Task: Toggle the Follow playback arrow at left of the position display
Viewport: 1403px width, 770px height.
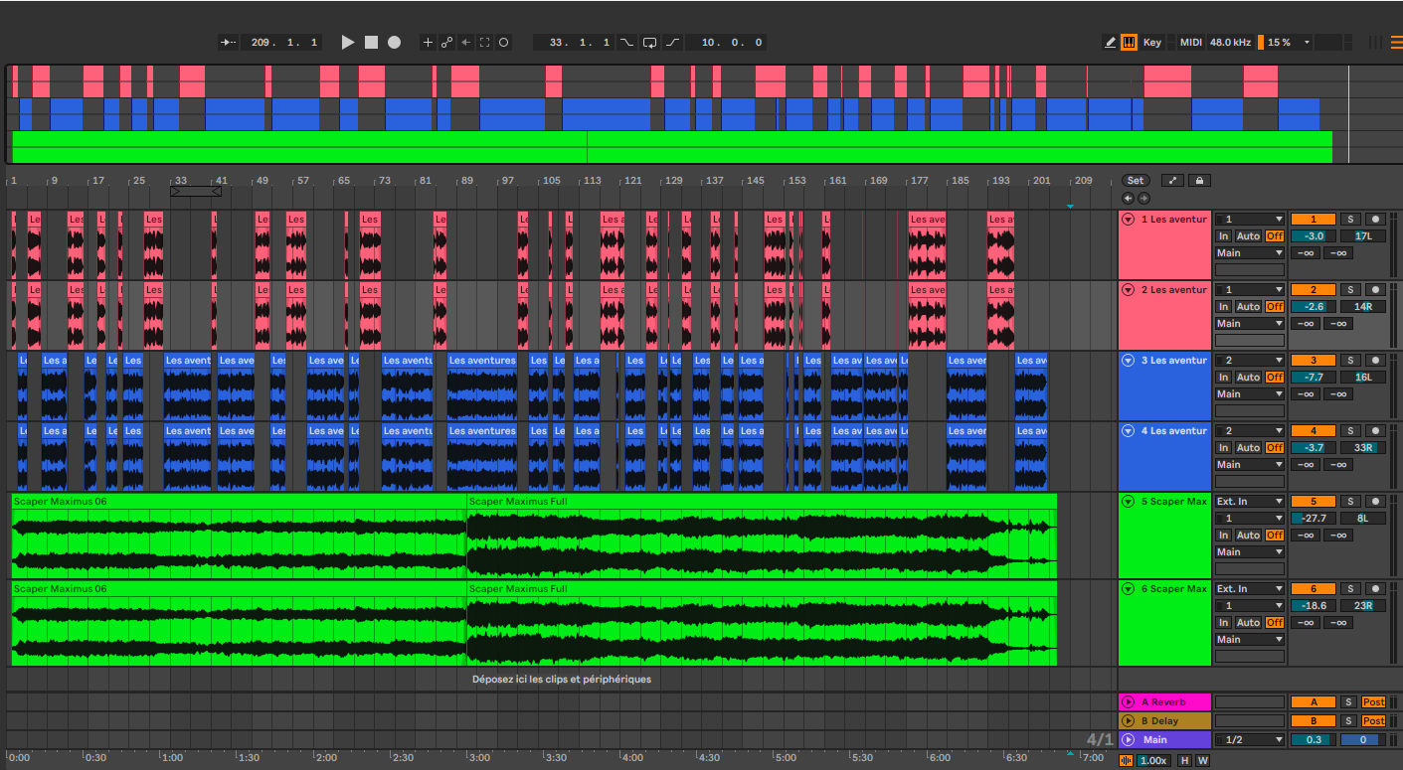Action: [x=228, y=42]
